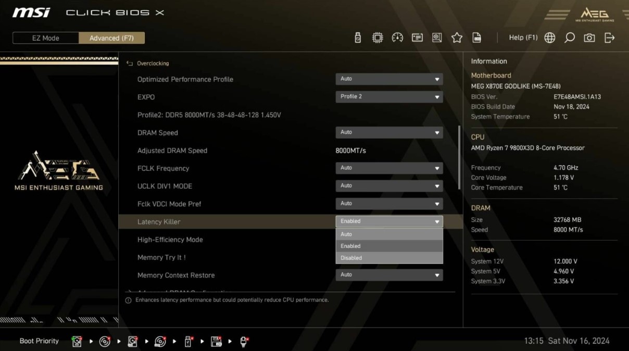Screen dimensions: 629x351
Task: Click Help (F1)
Action: pos(523,37)
